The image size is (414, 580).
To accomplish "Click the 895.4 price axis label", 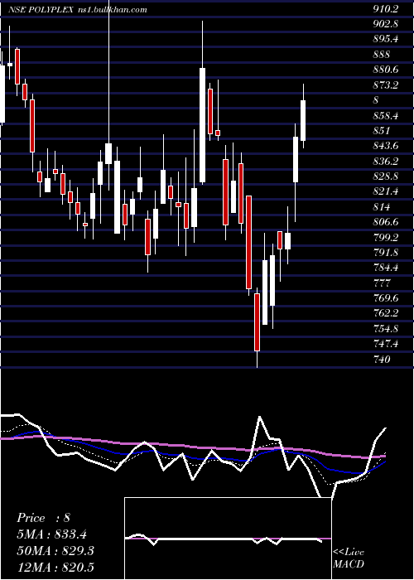I will tap(386, 39).
